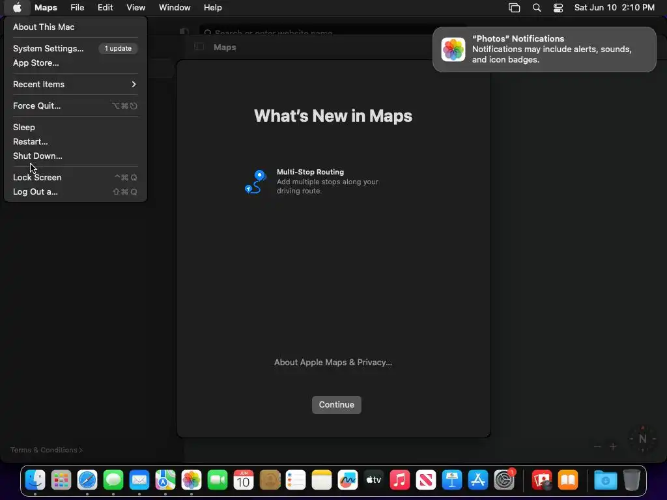The width and height of the screenshot is (667, 500).
Task: Select Restart… from Apple menu
Action: click(76, 141)
